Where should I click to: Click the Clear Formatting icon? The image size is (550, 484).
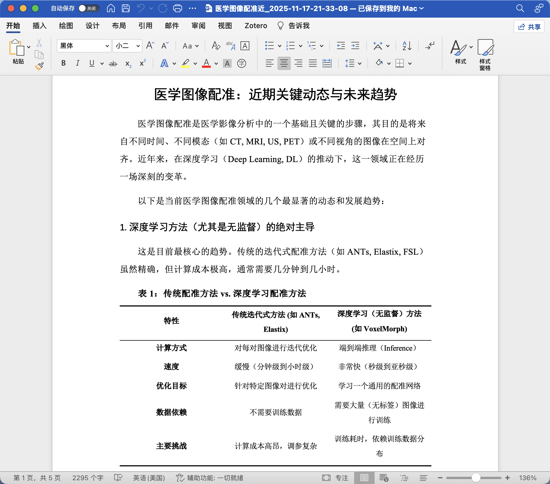pyautogui.click(x=216, y=46)
